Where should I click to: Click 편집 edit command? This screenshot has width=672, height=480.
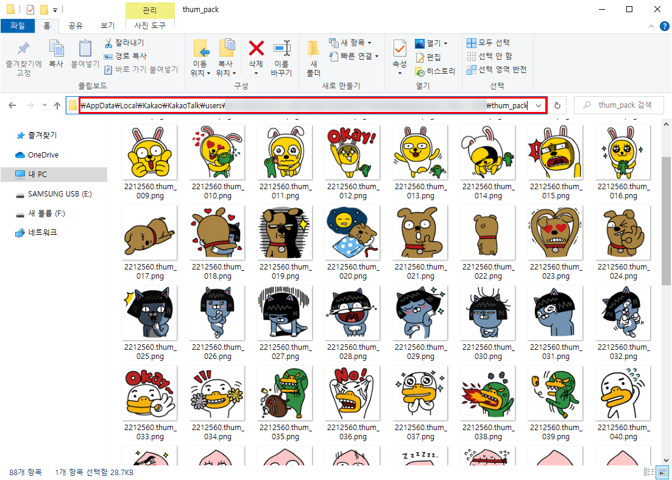pos(428,57)
